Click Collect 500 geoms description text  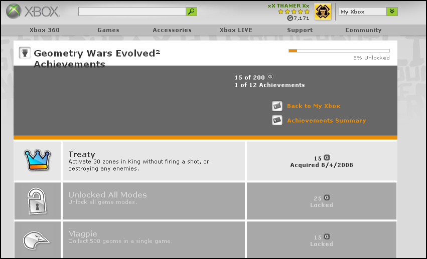tap(120, 241)
